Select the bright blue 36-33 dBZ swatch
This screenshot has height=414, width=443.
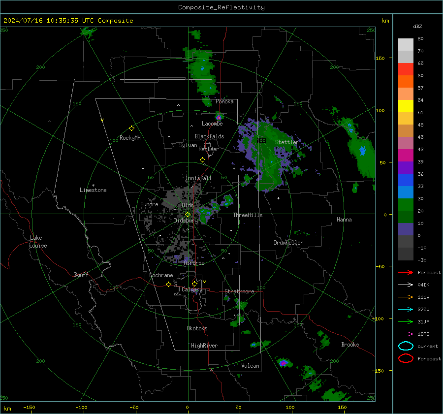(x=406, y=180)
